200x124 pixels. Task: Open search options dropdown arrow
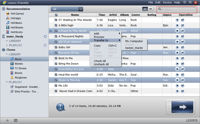(x=162, y=9)
